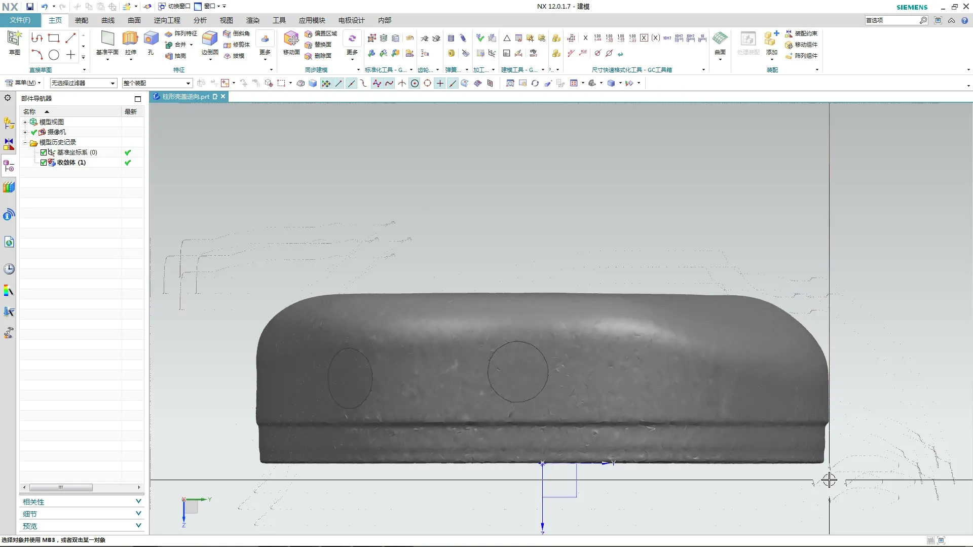Viewport: 973px width, 547px height.
Task: Toggle the 收敛体 (1) checkbox
Action: click(44, 163)
